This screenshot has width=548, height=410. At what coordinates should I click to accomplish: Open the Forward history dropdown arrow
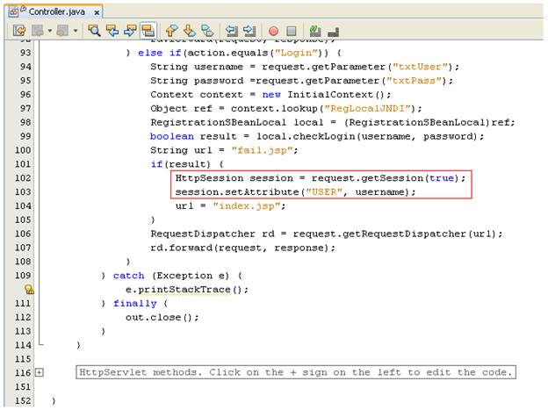[76, 31]
